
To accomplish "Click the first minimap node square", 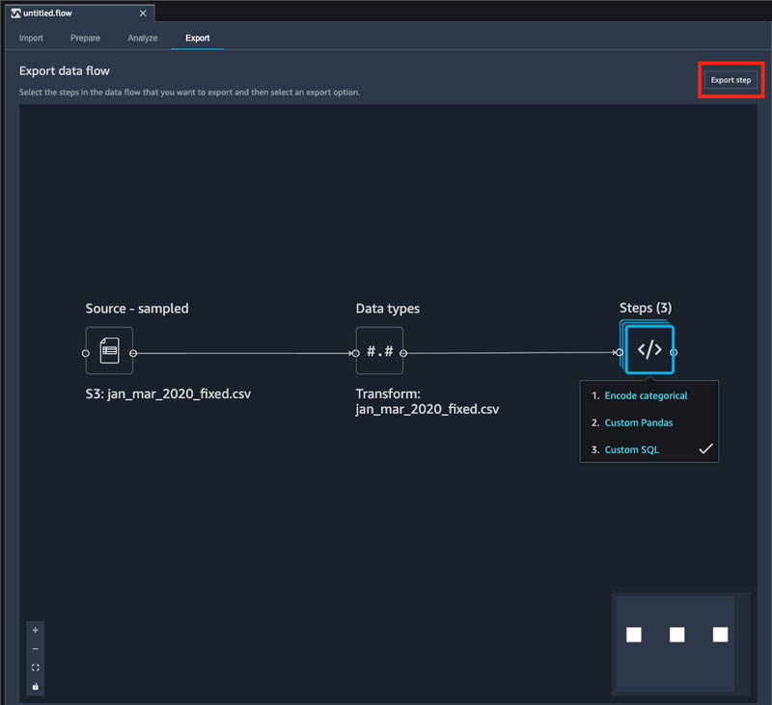I will click(634, 635).
